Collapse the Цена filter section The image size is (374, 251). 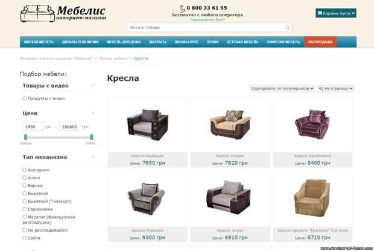(x=93, y=113)
